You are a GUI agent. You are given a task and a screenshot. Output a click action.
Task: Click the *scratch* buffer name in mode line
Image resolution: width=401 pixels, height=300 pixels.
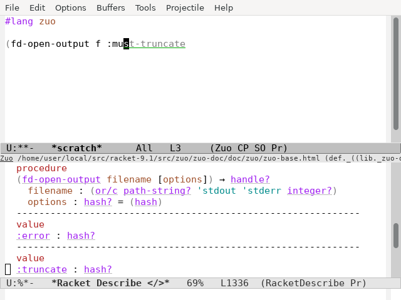click(x=76, y=148)
